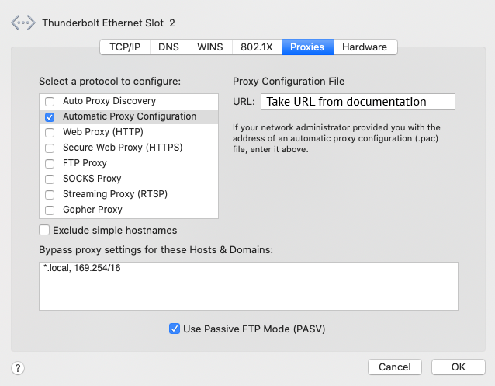Cancel the proxy settings dialog
The height and width of the screenshot is (386, 495).
click(x=394, y=367)
